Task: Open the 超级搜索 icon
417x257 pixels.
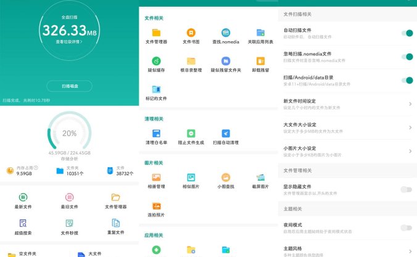Action: [23, 223]
